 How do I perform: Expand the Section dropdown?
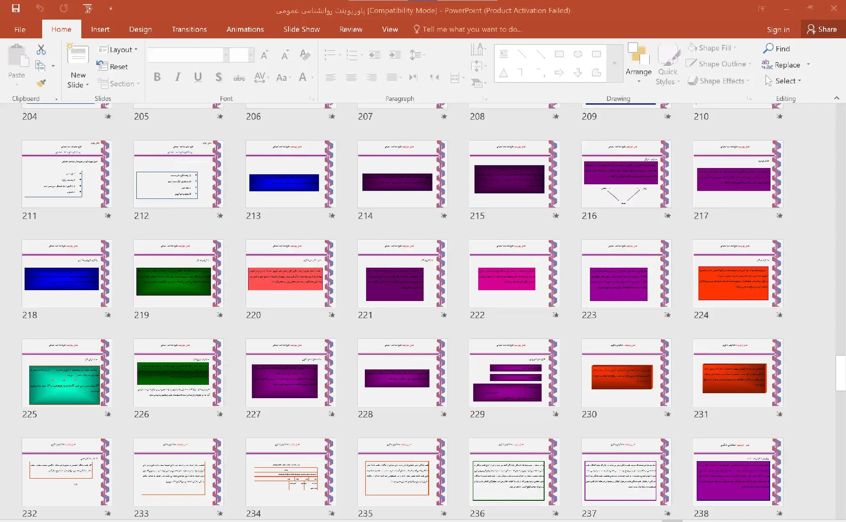coord(118,83)
